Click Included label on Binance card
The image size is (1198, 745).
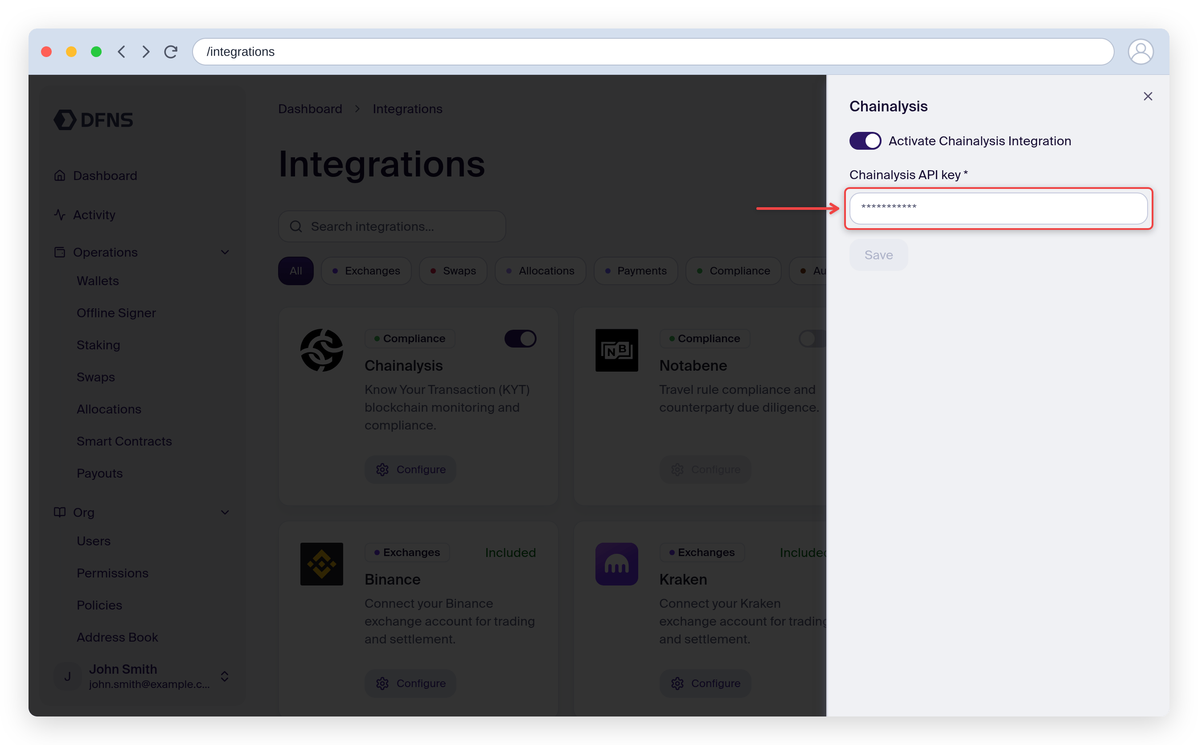click(511, 553)
